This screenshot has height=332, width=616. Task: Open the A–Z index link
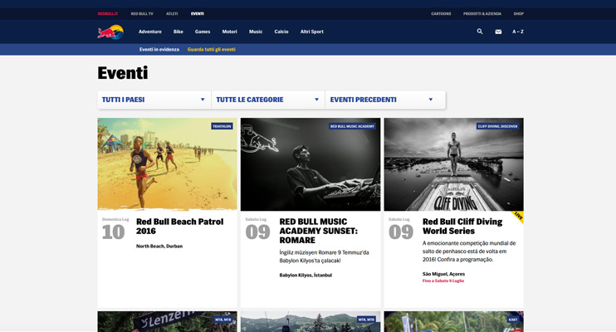(x=518, y=32)
